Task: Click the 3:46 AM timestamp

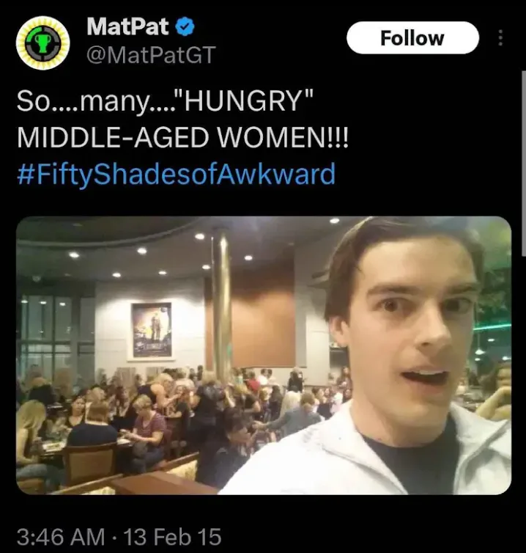Action: tap(61, 537)
